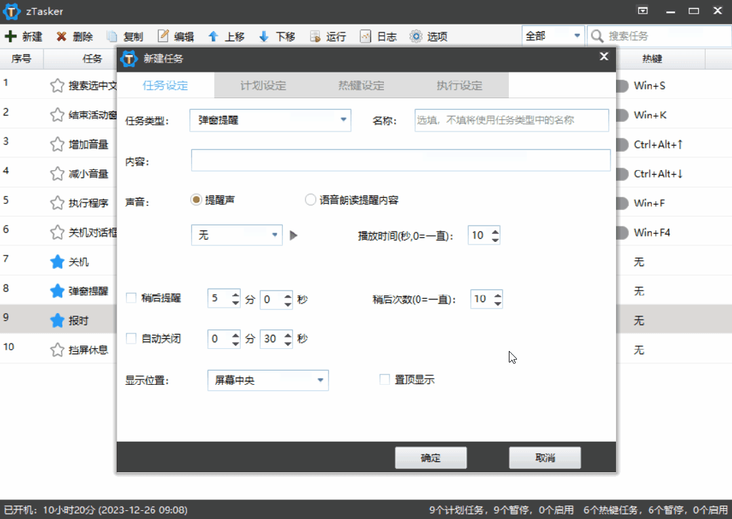This screenshot has width=732, height=519.
Task: Select the 语音朗读提醒内容 radio button
Action: pos(311,200)
